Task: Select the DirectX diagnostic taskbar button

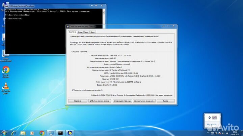Action: (x=70, y=133)
